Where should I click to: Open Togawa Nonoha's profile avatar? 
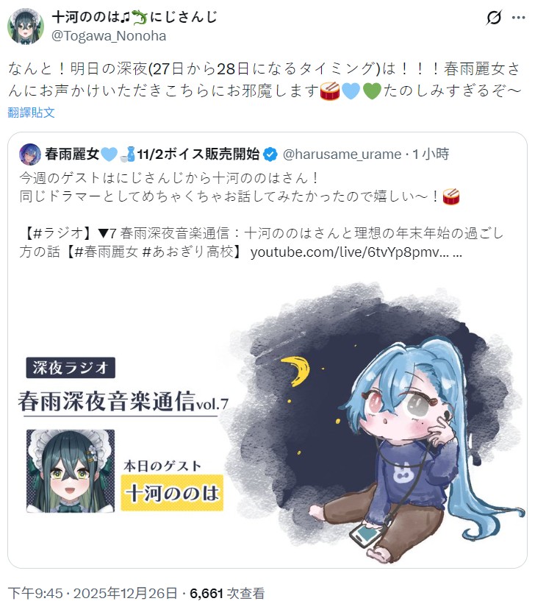tap(26, 26)
